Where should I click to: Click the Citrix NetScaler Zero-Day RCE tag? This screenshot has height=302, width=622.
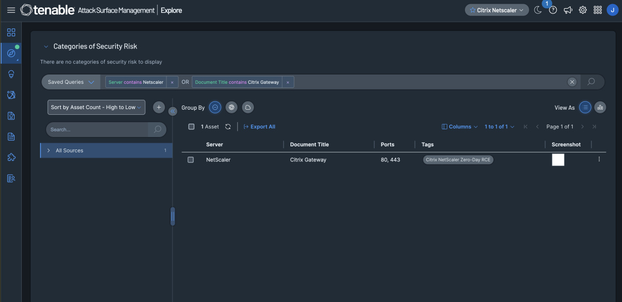[x=458, y=160]
